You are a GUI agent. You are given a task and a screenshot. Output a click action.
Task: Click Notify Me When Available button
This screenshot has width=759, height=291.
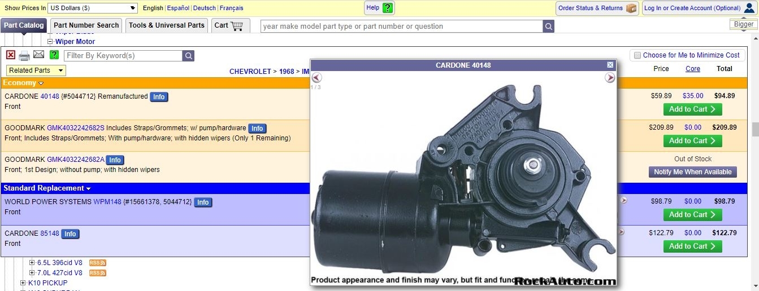[x=693, y=172]
